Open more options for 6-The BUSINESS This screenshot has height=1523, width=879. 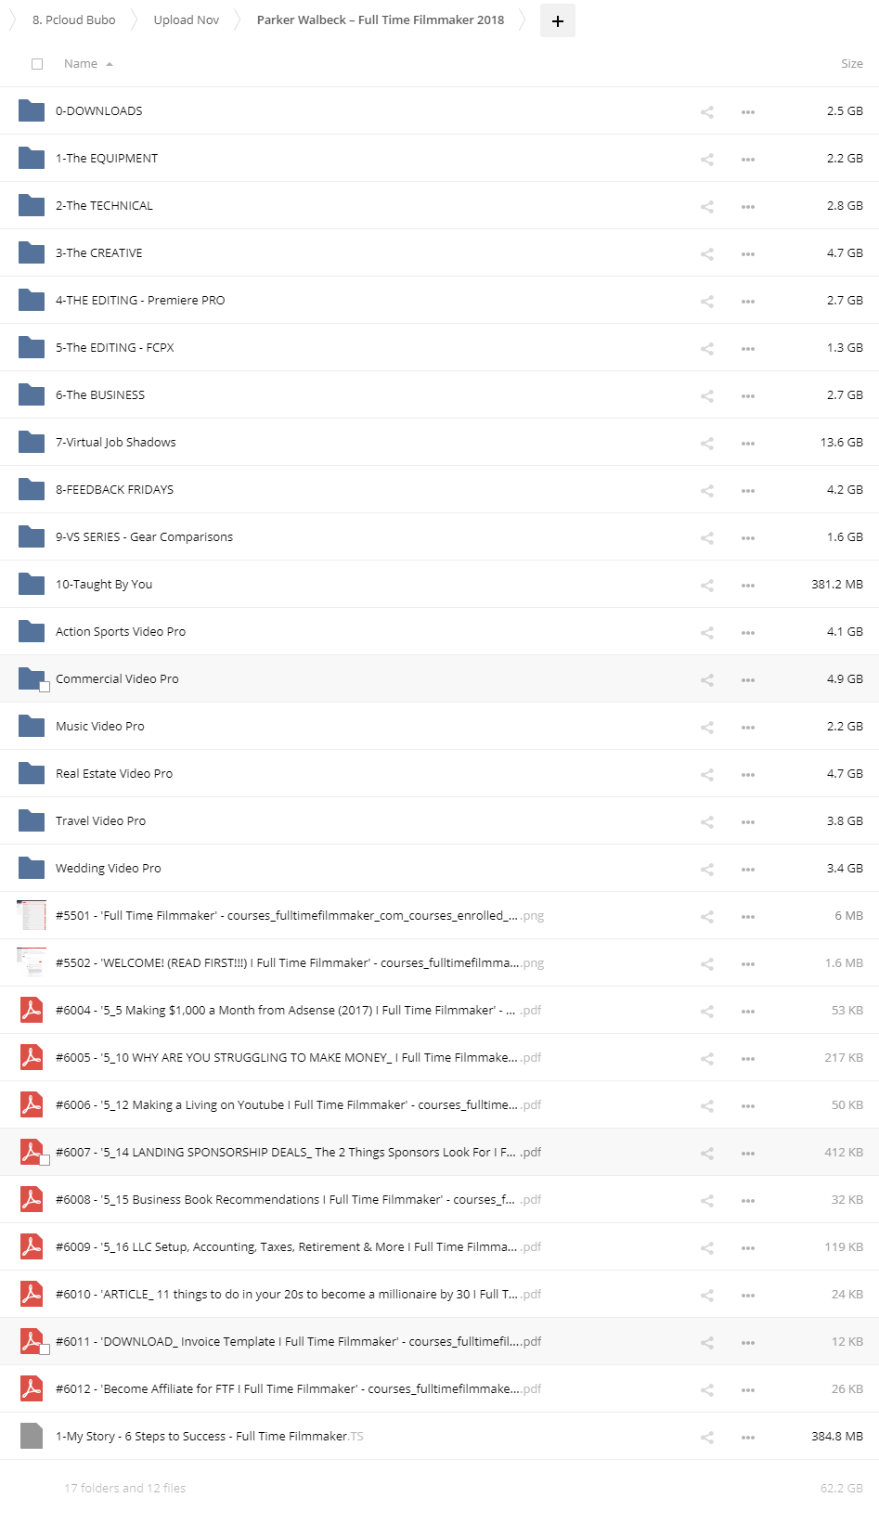[x=748, y=396]
